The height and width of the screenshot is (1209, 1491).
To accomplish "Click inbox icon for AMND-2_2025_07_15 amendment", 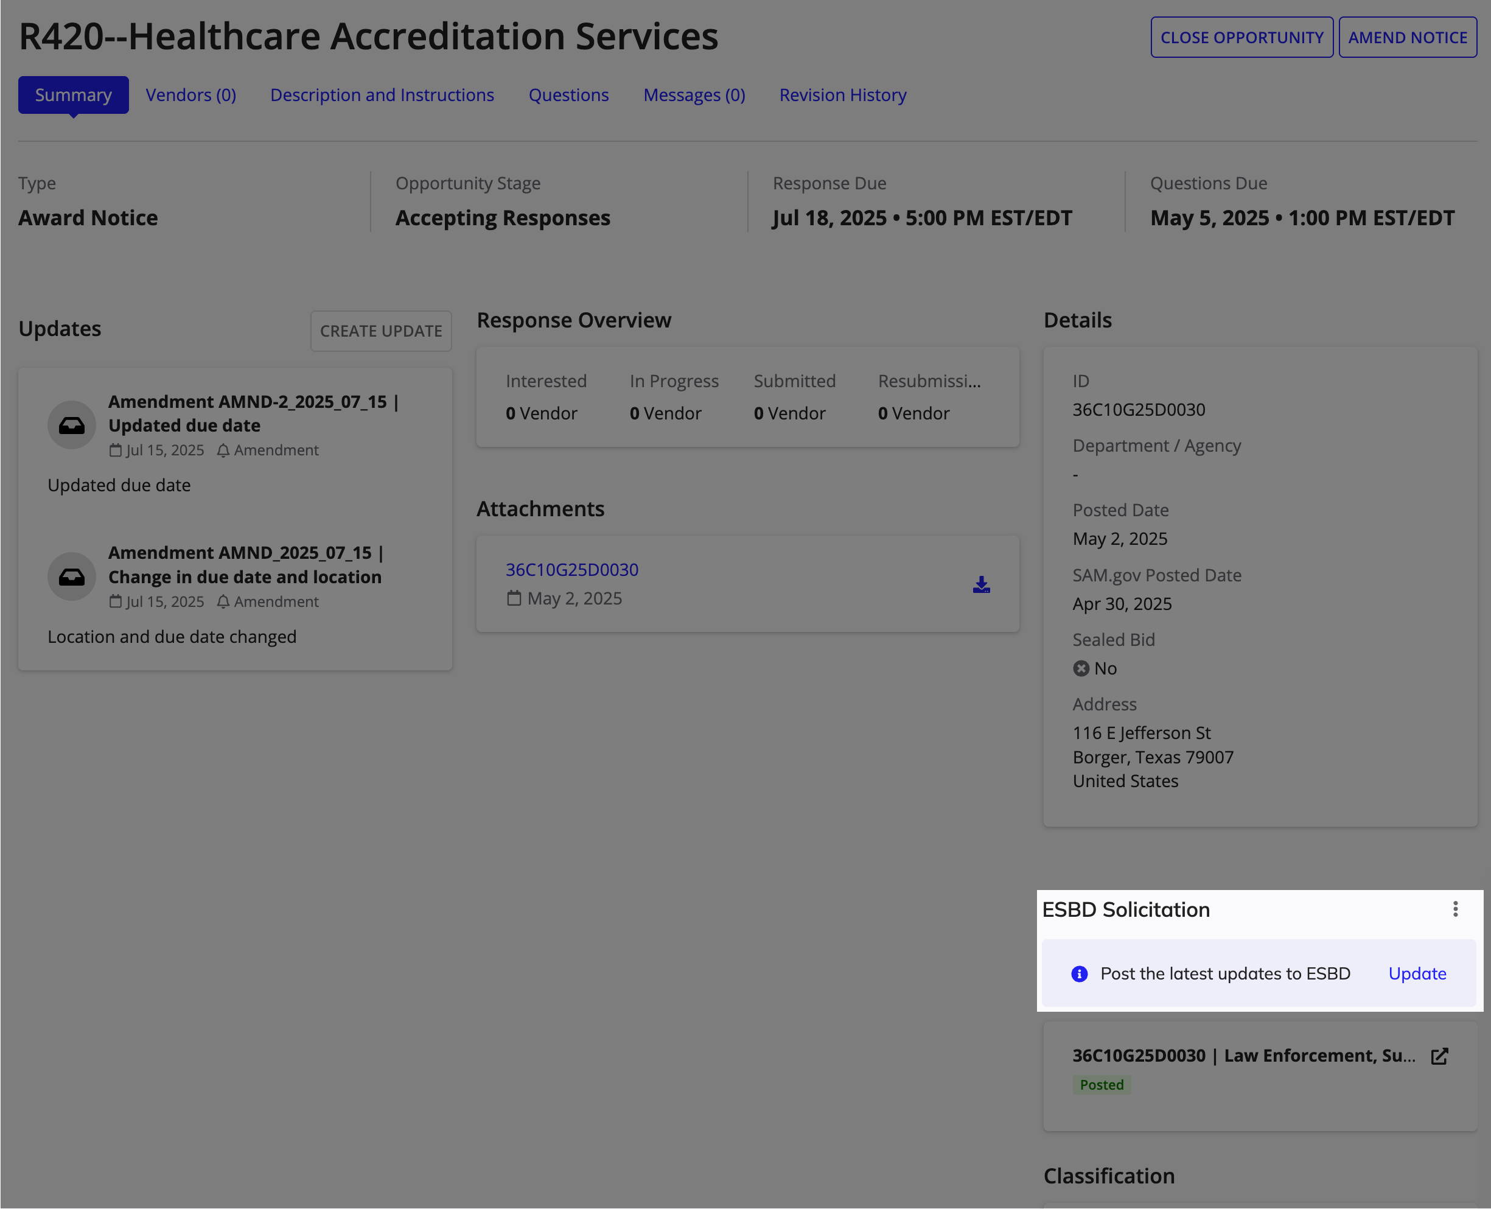I will [x=72, y=425].
